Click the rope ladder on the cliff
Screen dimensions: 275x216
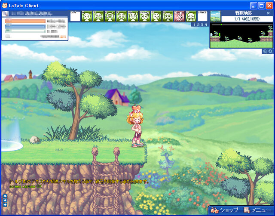105,181
